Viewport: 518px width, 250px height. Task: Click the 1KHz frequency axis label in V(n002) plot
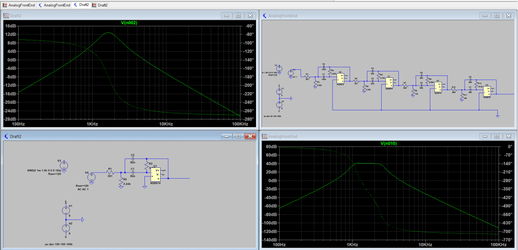[91, 124]
